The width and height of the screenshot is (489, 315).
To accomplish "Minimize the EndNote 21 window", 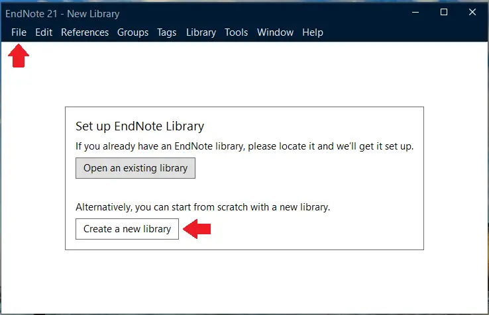I will tap(415, 13).
